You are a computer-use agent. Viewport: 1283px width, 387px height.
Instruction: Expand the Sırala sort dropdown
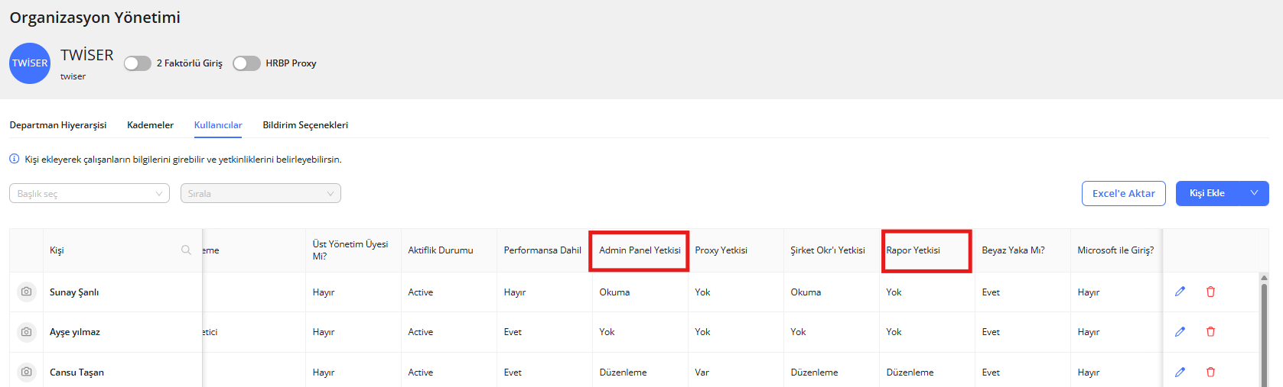tap(260, 194)
